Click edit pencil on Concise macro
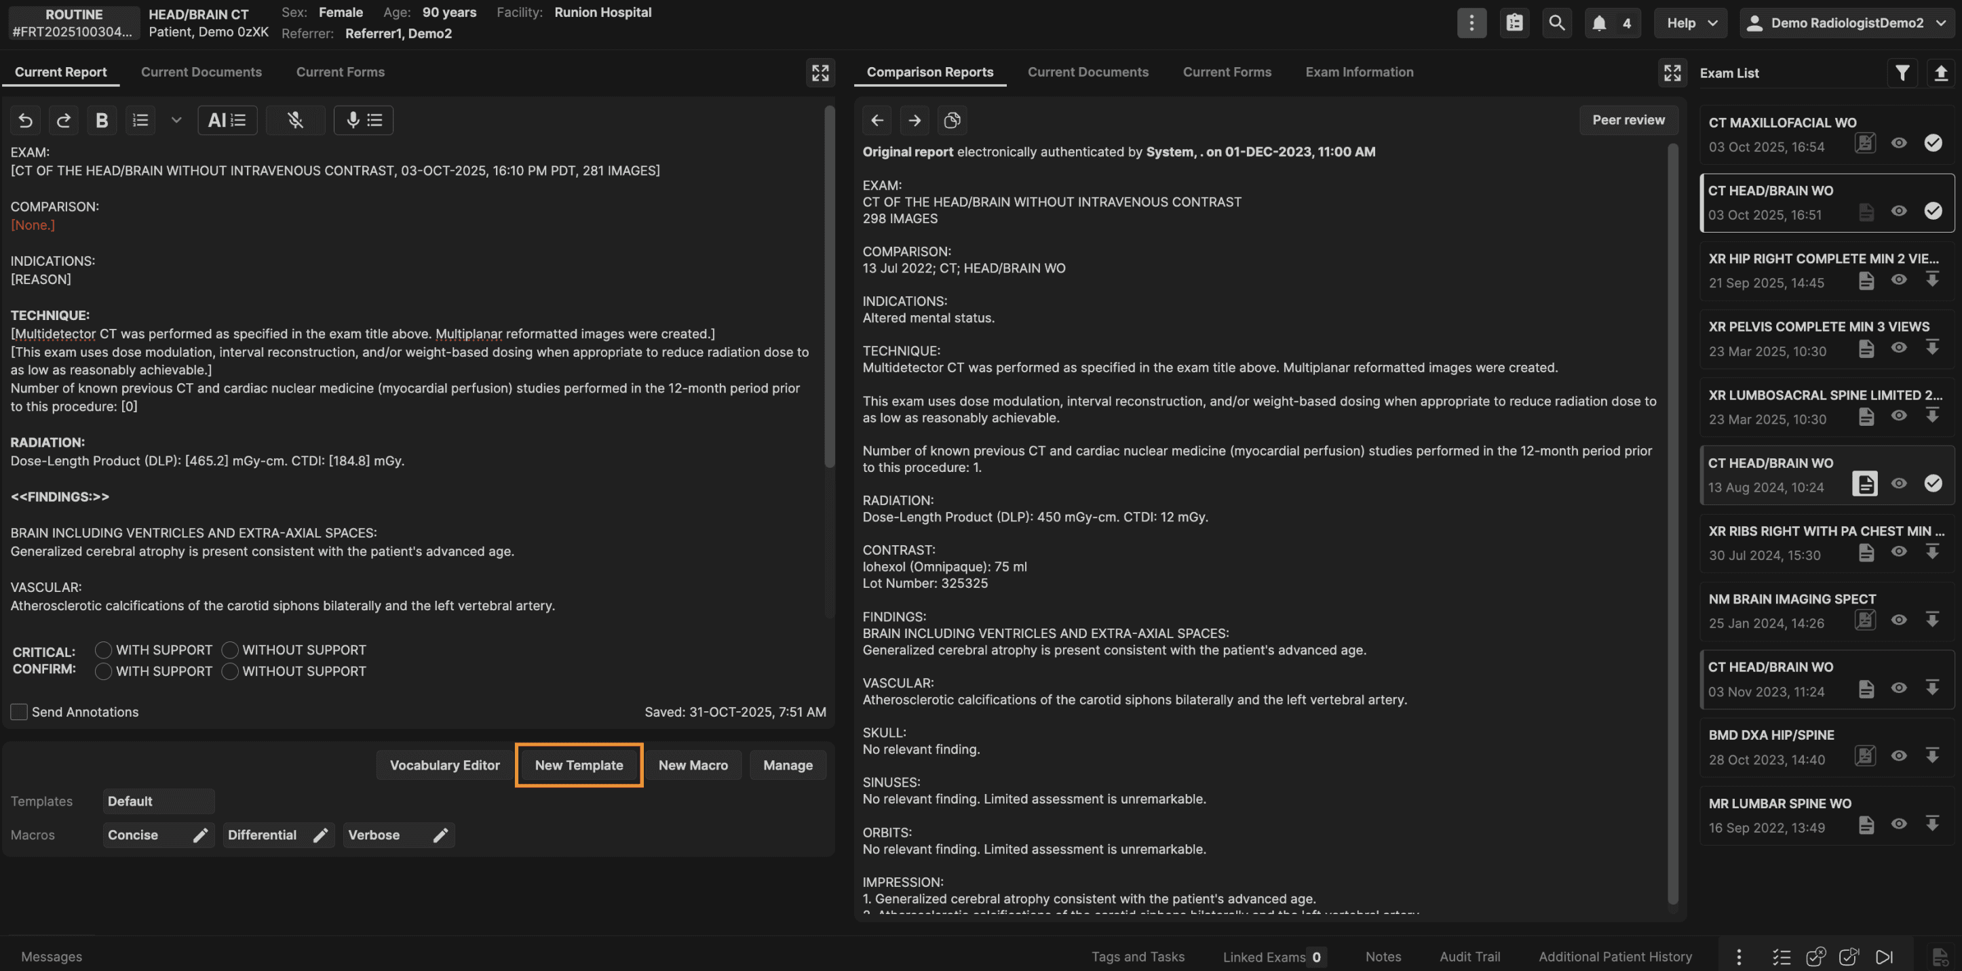1962x971 pixels. (x=200, y=835)
